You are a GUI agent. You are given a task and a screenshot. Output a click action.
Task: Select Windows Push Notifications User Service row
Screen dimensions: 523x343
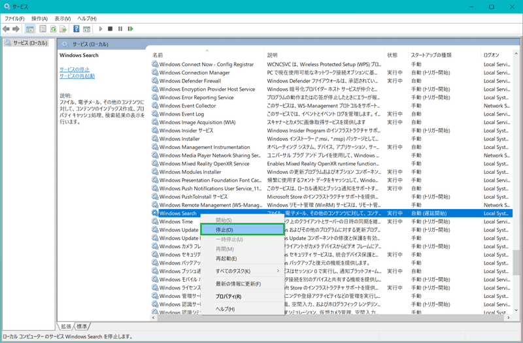click(332, 188)
